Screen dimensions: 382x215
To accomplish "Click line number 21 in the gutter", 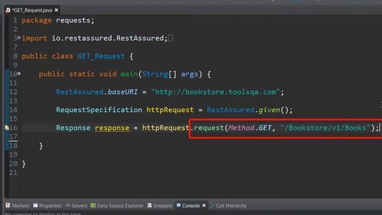I will pos(13,173).
